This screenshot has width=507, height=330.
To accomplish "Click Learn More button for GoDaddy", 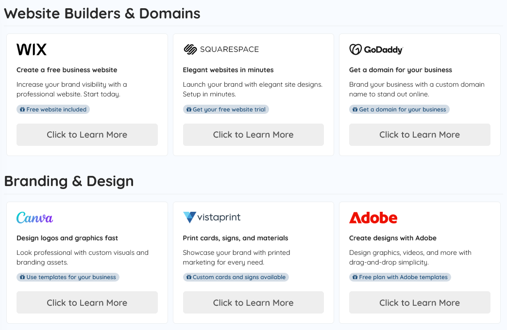I will (x=420, y=135).
